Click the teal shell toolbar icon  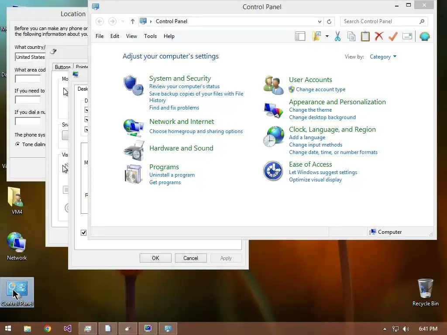click(x=424, y=36)
